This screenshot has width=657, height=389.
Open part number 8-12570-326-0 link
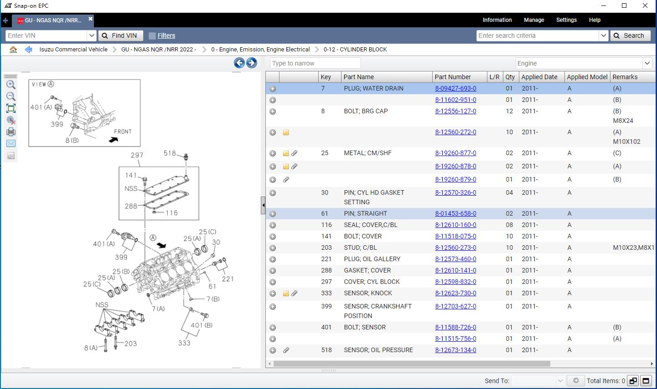tap(455, 193)
